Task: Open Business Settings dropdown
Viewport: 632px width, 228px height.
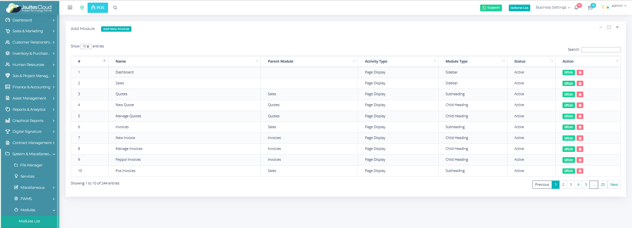Action: 553,7
